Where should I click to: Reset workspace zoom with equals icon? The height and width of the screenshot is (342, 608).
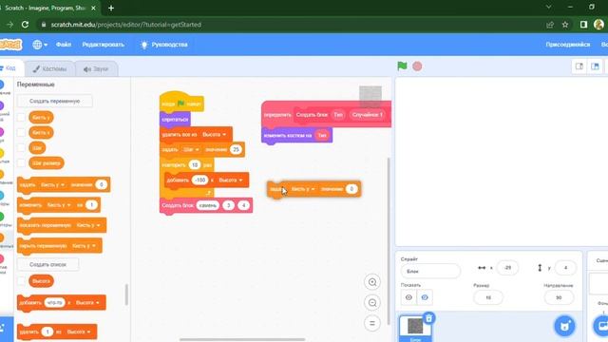point(372,323)
